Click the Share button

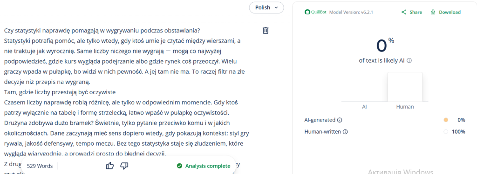pos(412,12)
